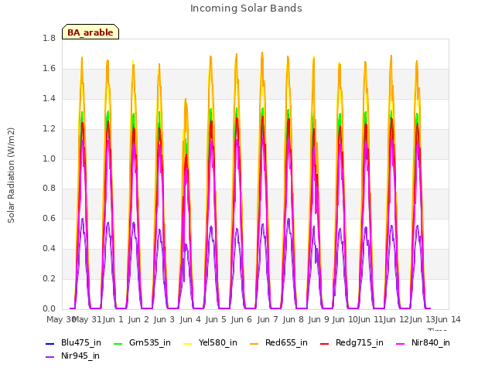Click the Nir945 purple peak for May 30
The image size is (495, 371).
(83, 219)
